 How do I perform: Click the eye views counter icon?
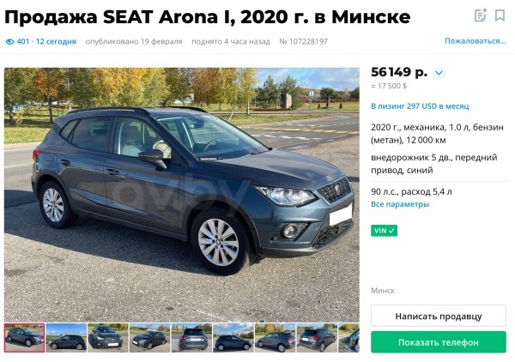coord(9,42)
